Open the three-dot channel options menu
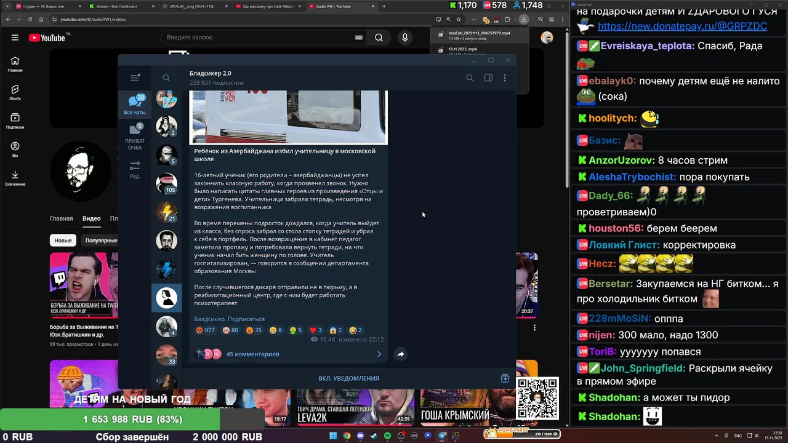The width and height of the screenshot is (788, 443). pos(505,78)
